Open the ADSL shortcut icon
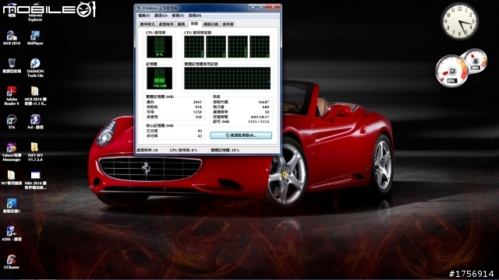 pos(12,233)
